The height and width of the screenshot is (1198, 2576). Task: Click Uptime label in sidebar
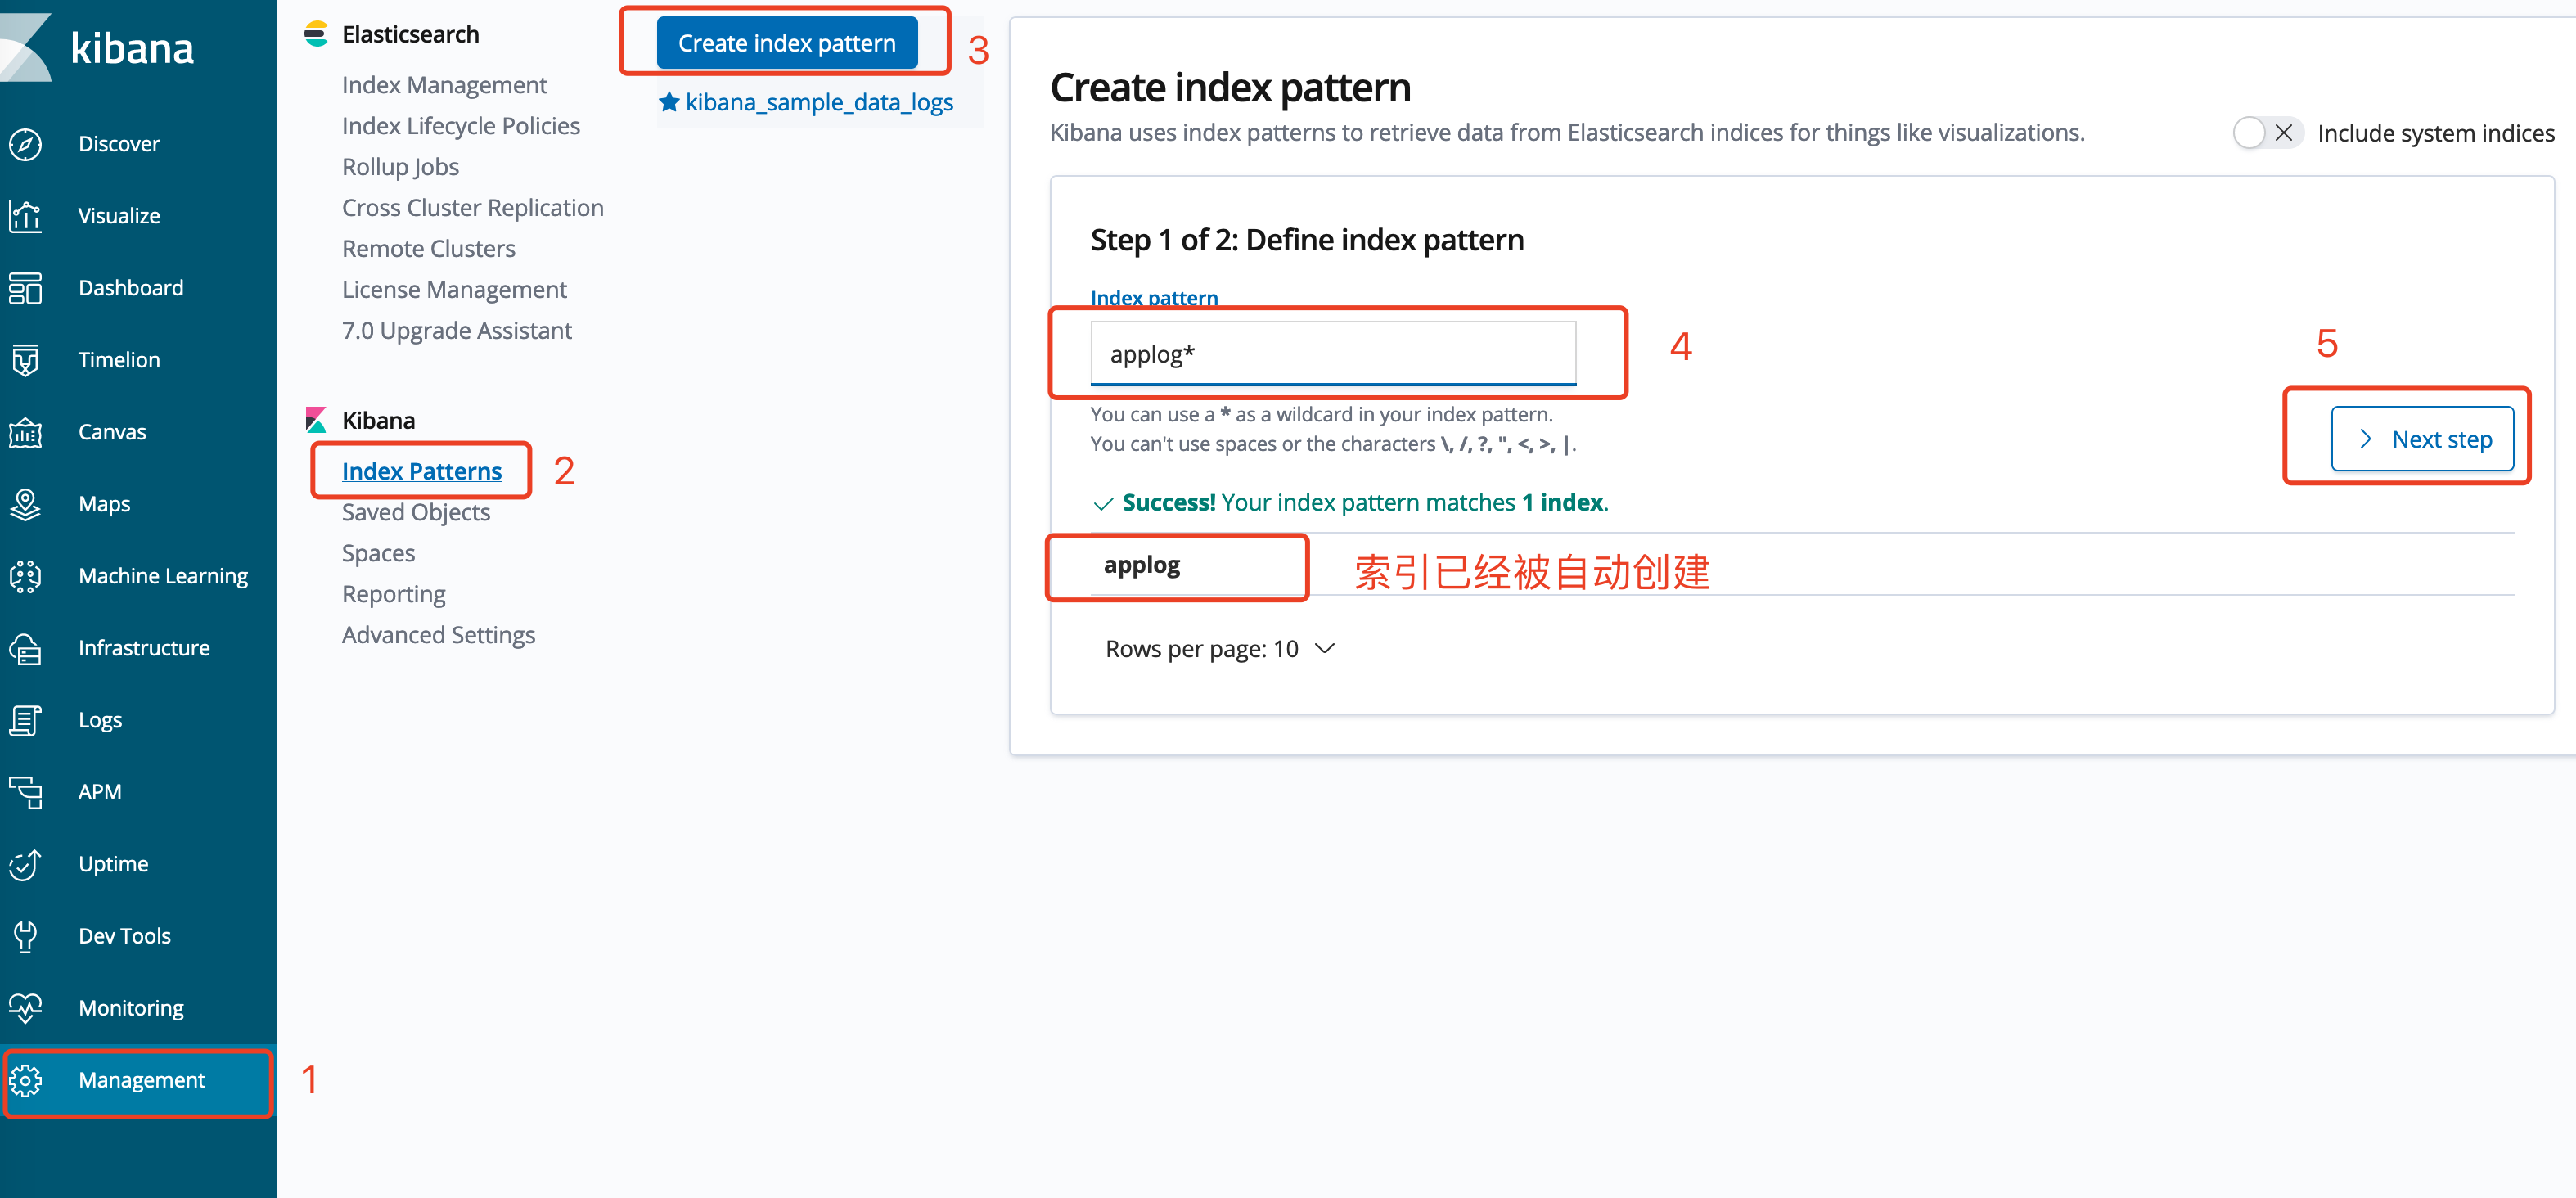(x=113, y=864)
